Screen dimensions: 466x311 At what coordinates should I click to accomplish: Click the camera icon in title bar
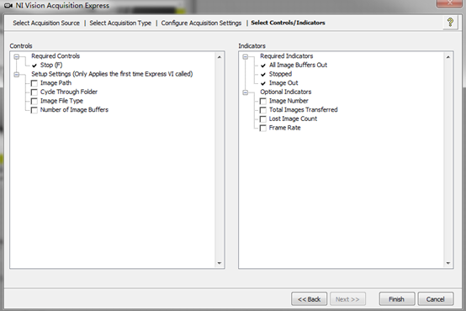[8, 5]
